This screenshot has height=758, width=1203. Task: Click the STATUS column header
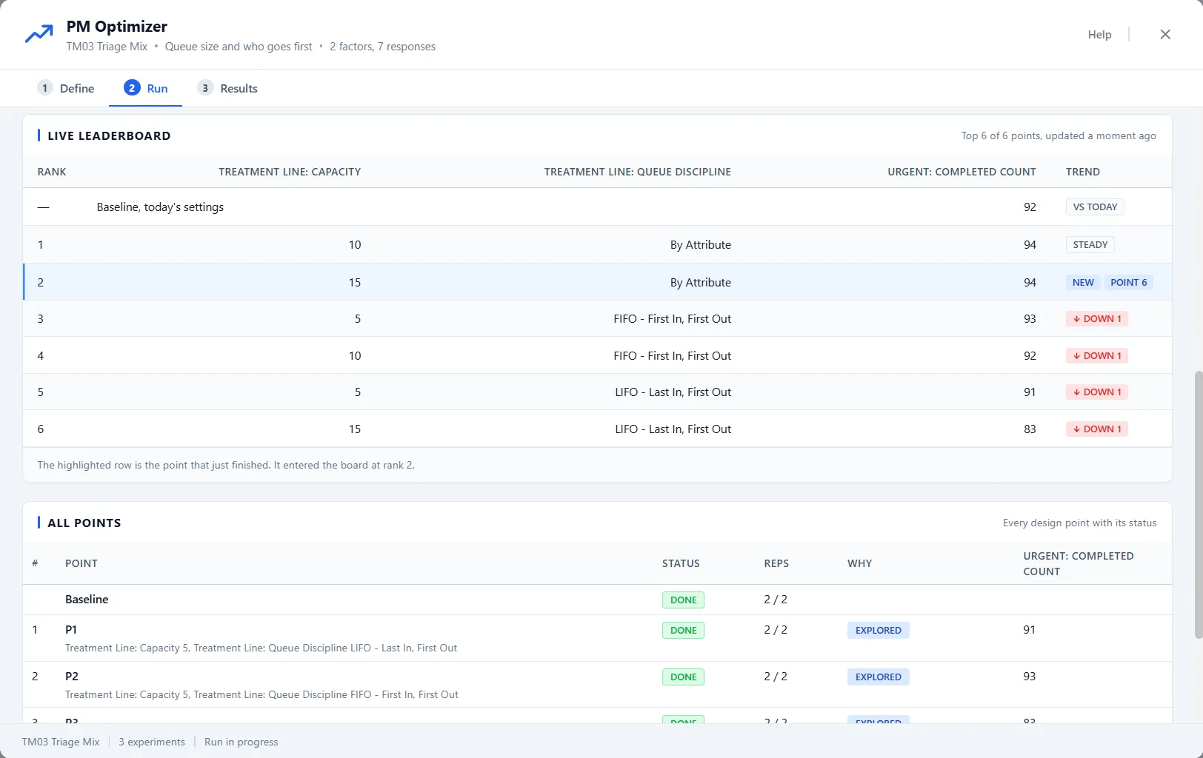pyautogui.click(x=681, y=563)
